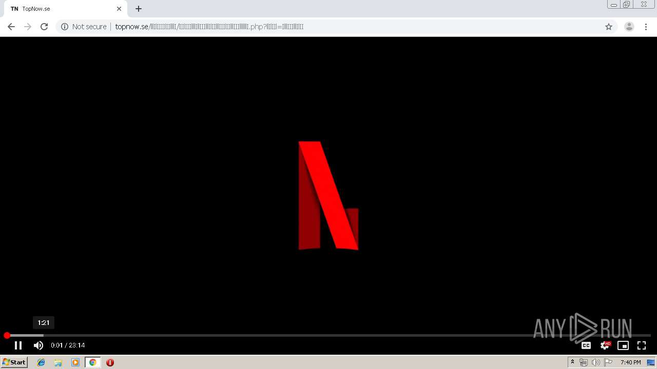Restore down the browser window
Screen dimensions: 657x369
tap(627, 4)
